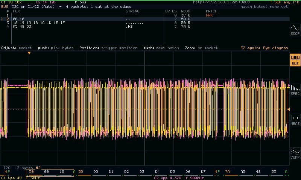This screenshot has height=180, width=301.
Task: Click the T SER any T'D trigger status
Action: [284, 2]
